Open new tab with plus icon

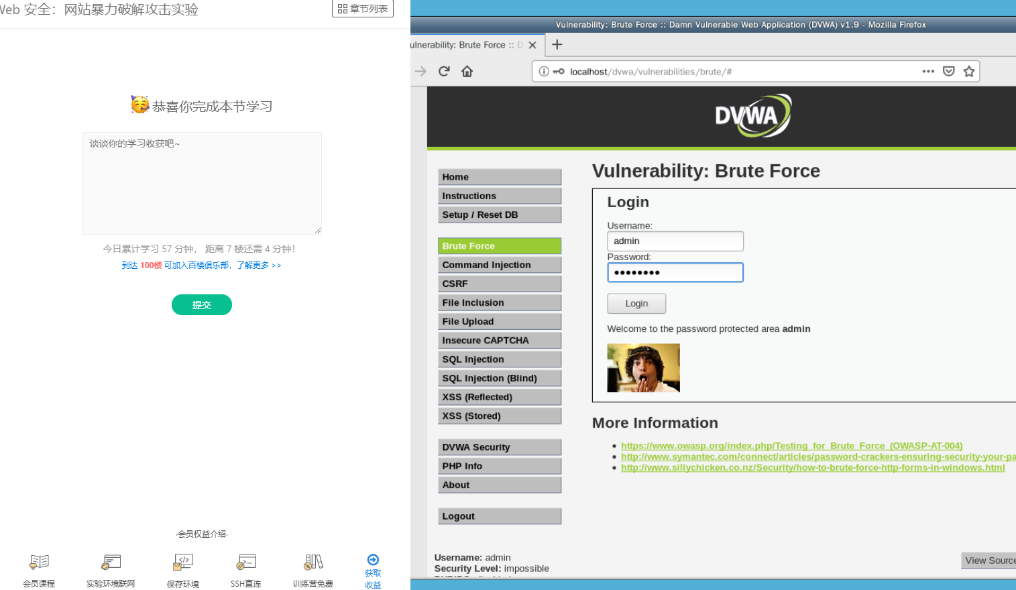[557, 44]
